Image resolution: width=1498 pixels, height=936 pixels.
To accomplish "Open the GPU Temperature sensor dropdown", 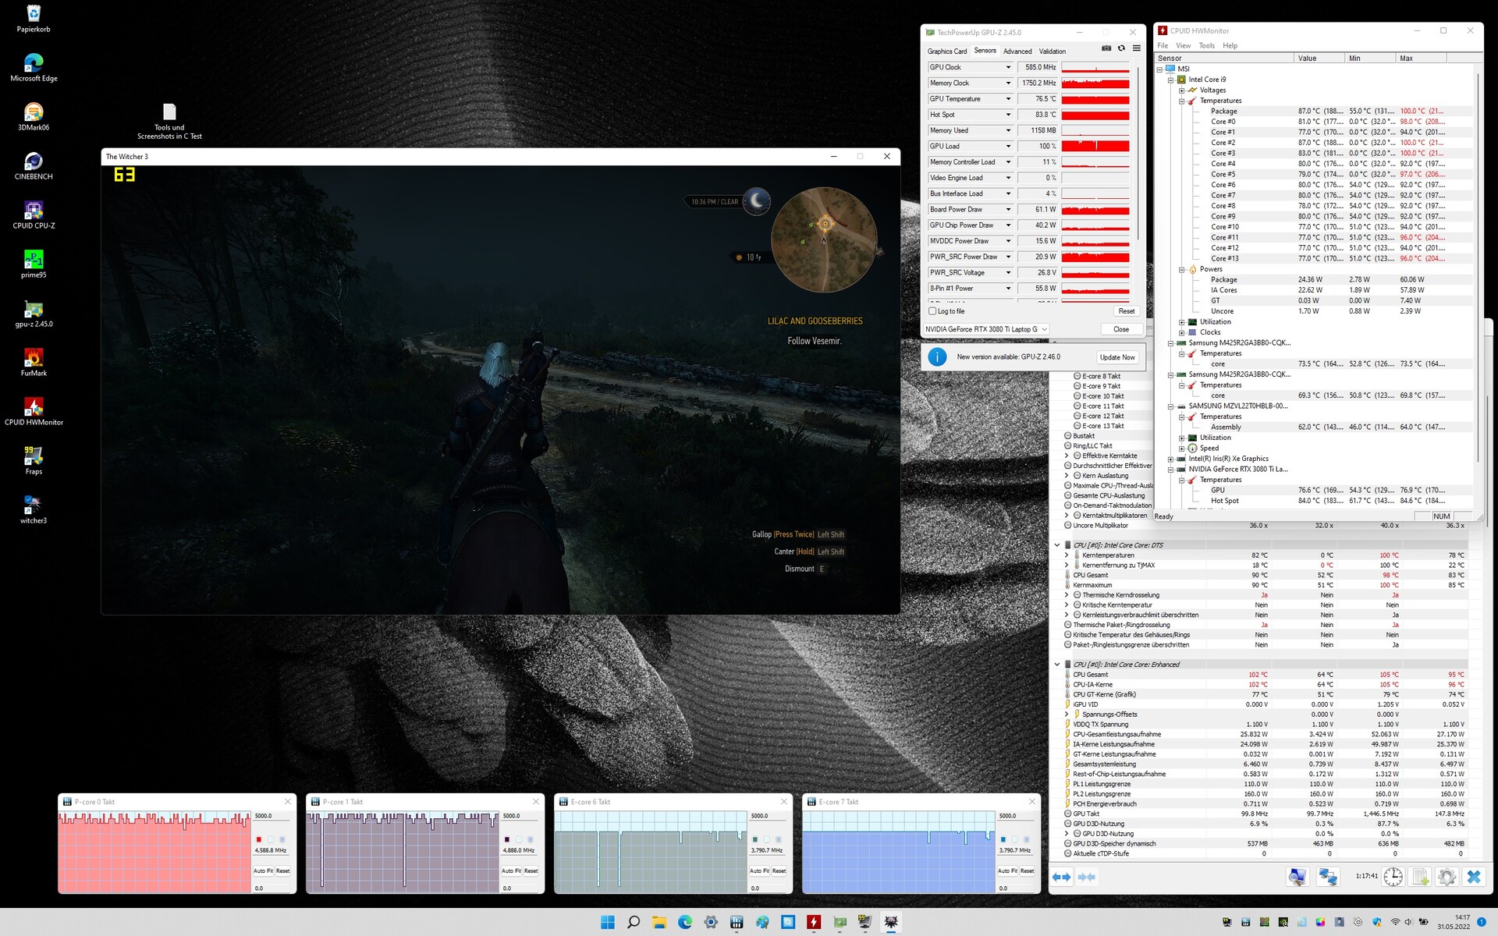I will (1008, 99).
